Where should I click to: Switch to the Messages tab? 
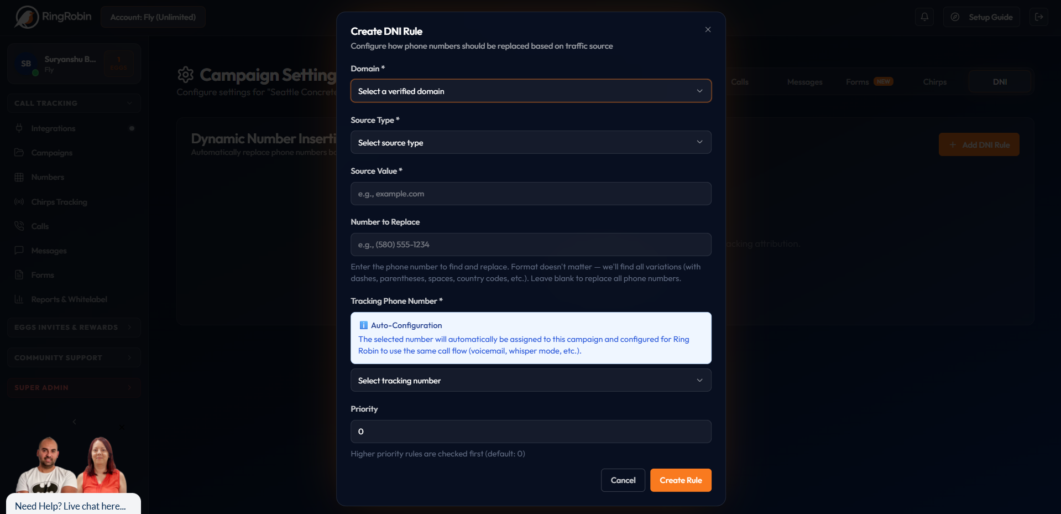[804, 82]
